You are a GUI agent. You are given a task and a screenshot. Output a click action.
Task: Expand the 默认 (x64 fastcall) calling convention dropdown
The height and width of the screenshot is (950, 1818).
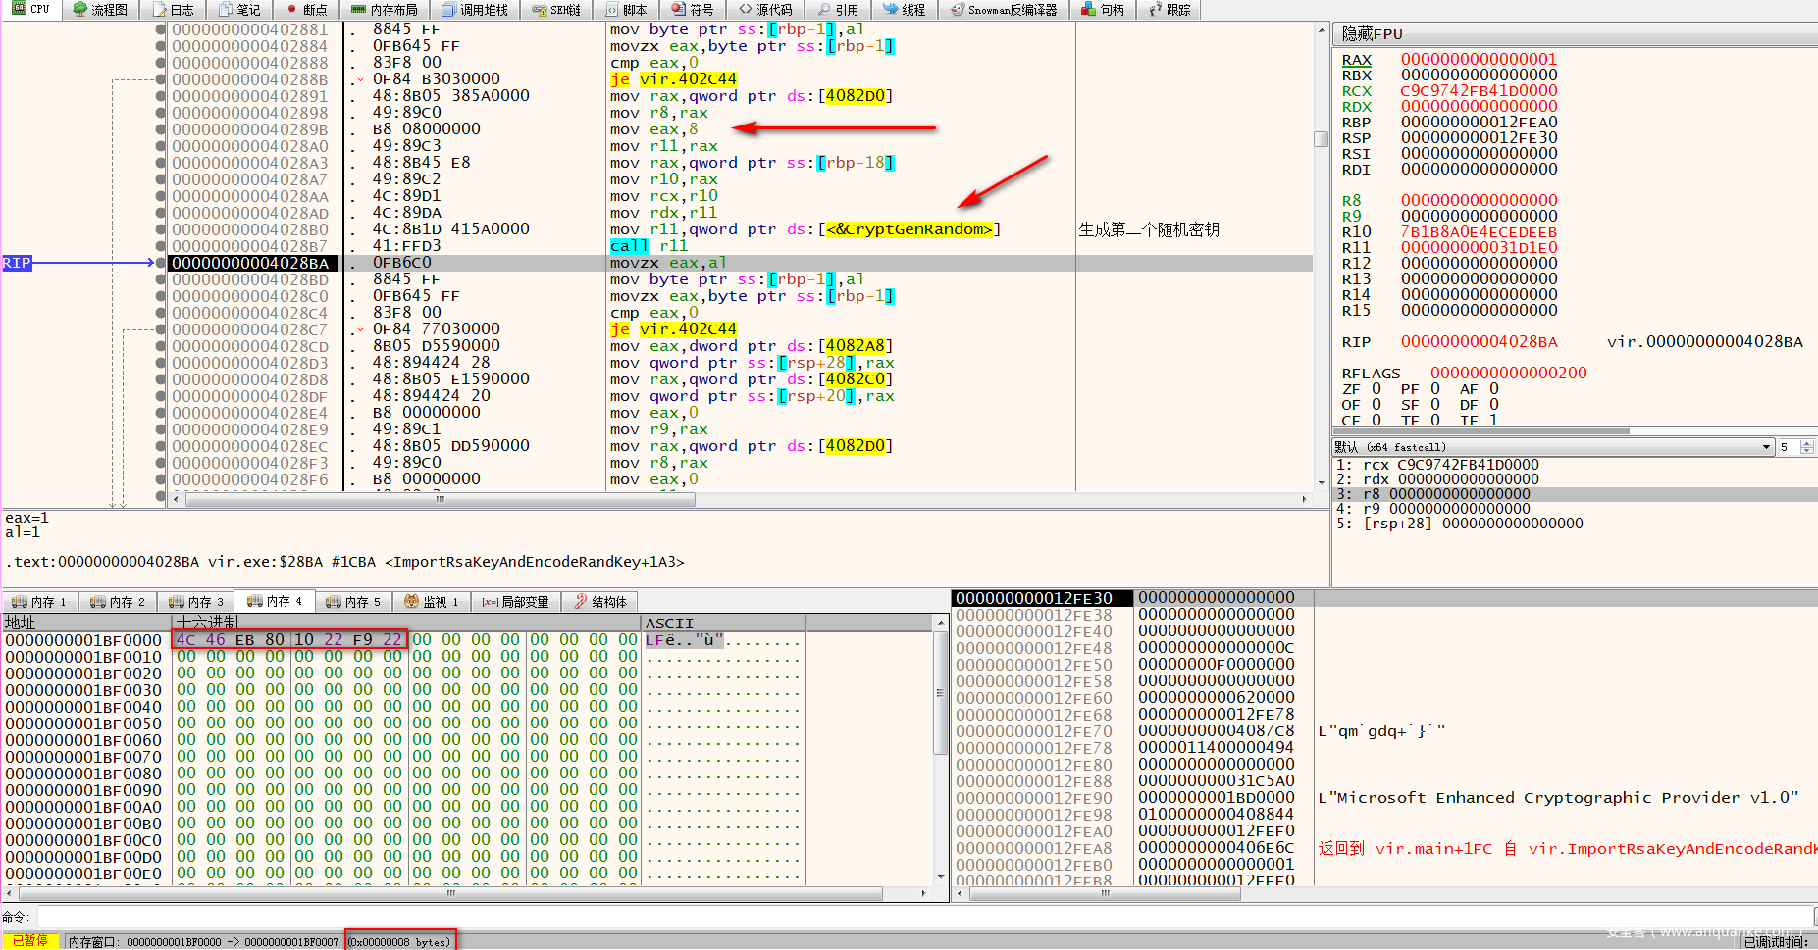pos(1766,447)
